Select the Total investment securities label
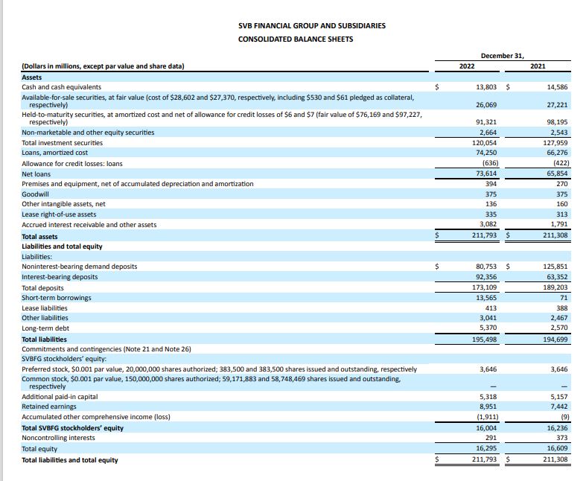Image resolution: width=586 pixels, height=481 pixels. click(x=63, y=142)
